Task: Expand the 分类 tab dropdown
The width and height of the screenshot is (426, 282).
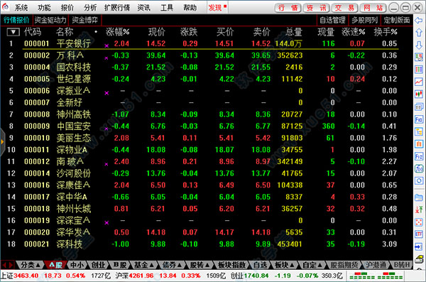Action: (38, 264)
